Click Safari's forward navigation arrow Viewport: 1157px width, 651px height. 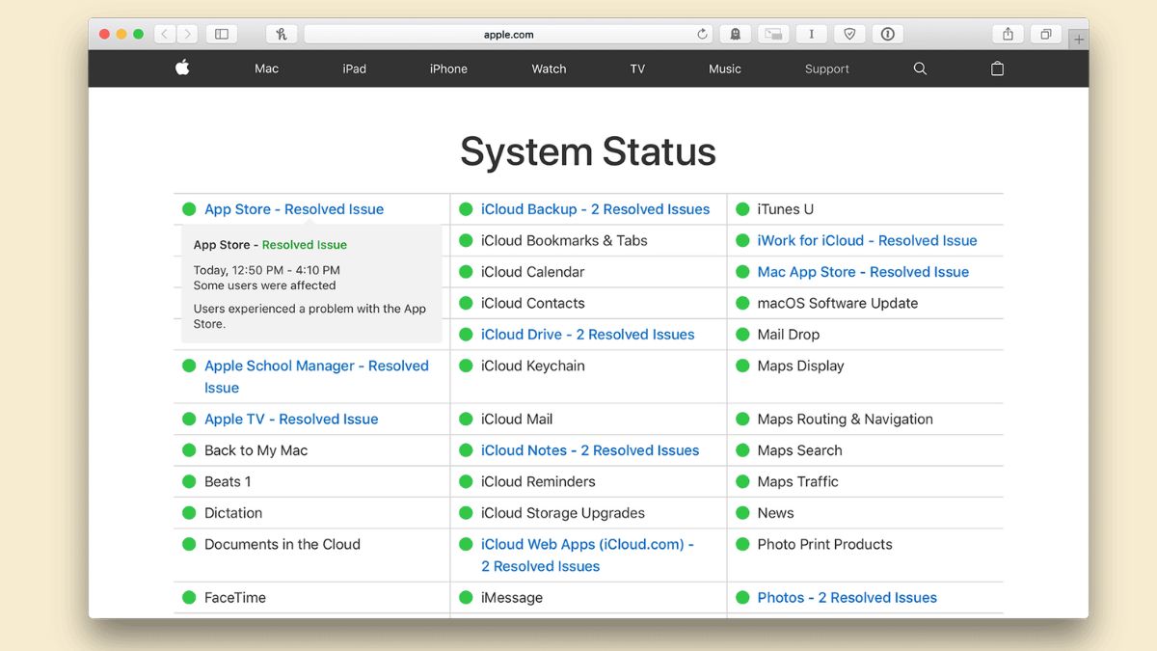coord(187,34)
